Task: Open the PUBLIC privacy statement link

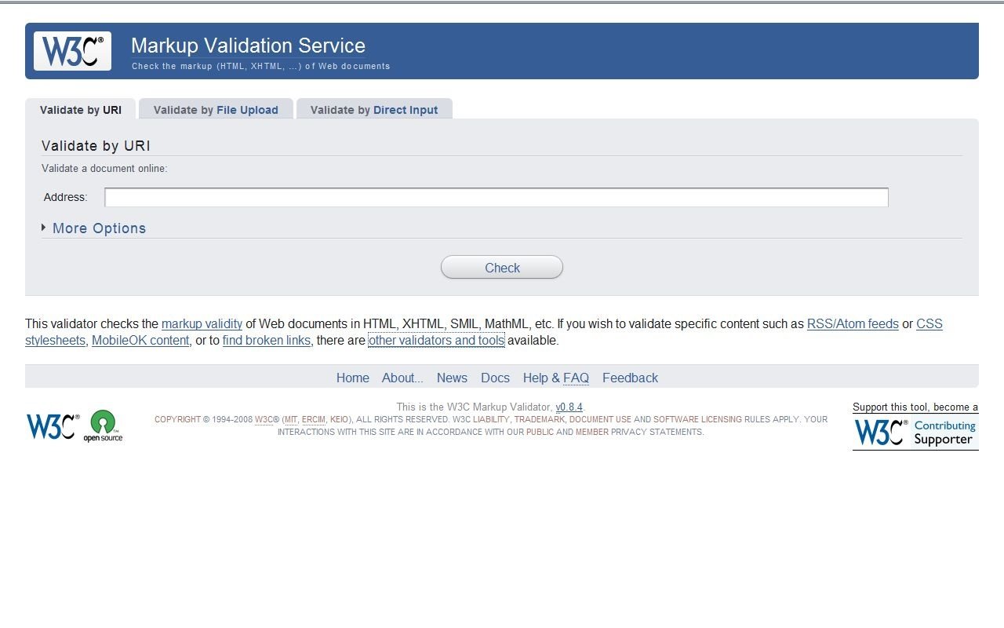Action: coord(540,432)
